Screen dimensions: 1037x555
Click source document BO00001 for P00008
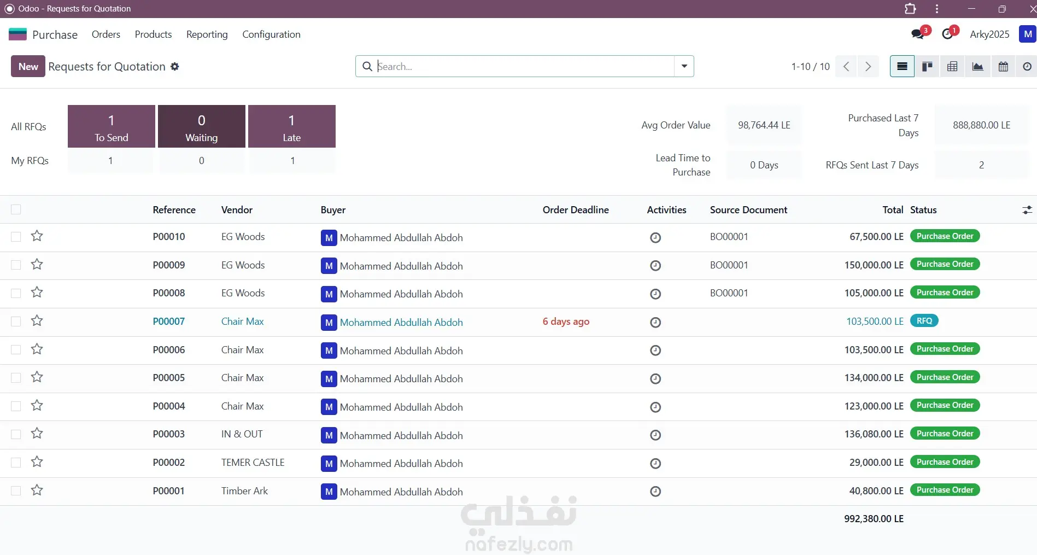click(729, 293)
